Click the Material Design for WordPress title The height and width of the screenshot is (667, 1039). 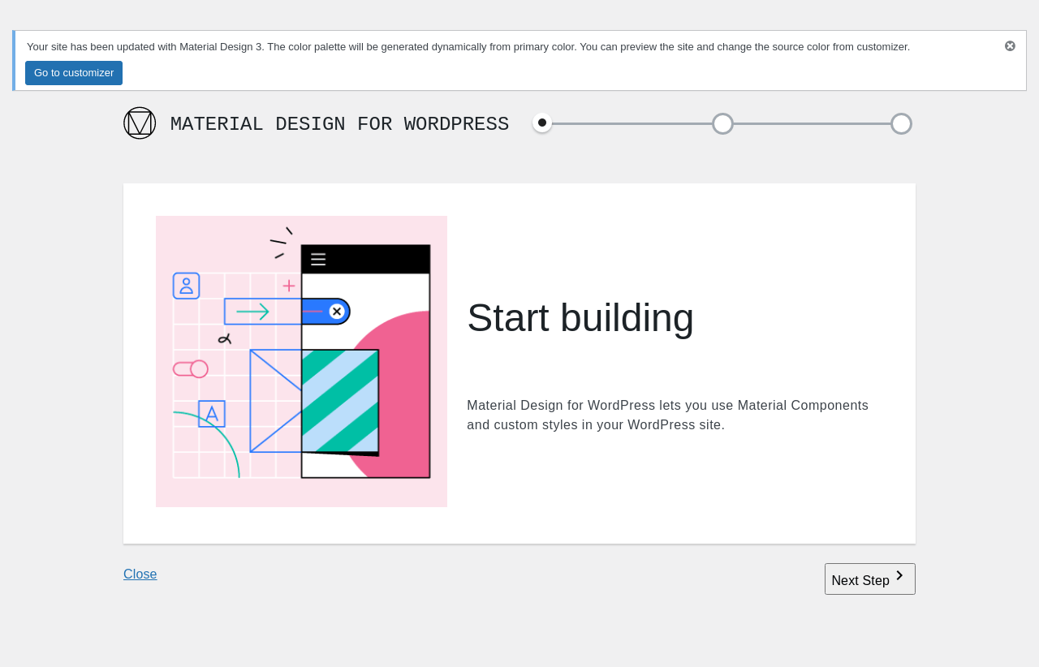(339, 124)
